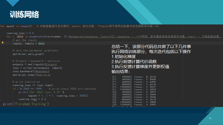This screenshot has width=223, height=125.
Task: Click the label 输出结果:
Action: point(121,72)
